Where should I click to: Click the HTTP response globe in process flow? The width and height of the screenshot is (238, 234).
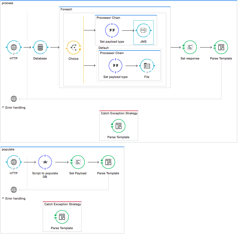[14, 99]
